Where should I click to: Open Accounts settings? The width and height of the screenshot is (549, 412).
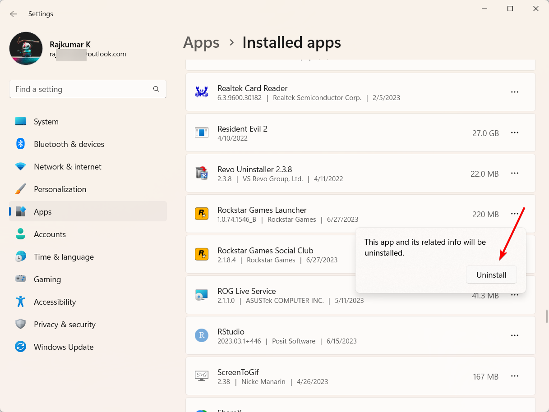[88, 234]
